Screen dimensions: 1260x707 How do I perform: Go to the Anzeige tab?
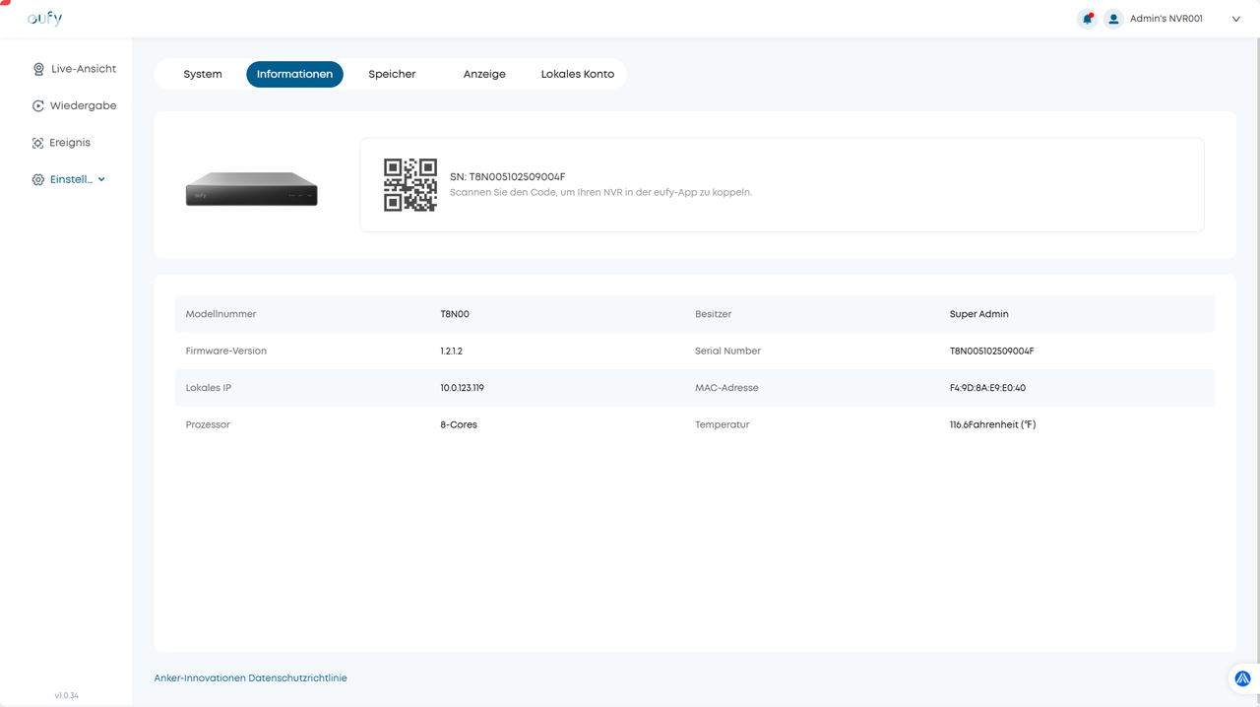click(x=484, y=74)
